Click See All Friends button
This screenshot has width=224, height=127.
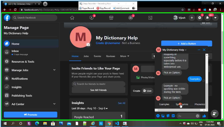[x=98, y=90]
